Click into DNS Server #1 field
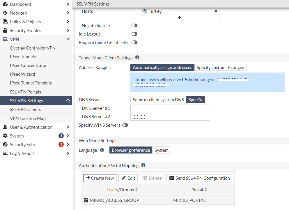Image resolution: width=289 pixels, height=210 pixels. (x=170, y=108)
